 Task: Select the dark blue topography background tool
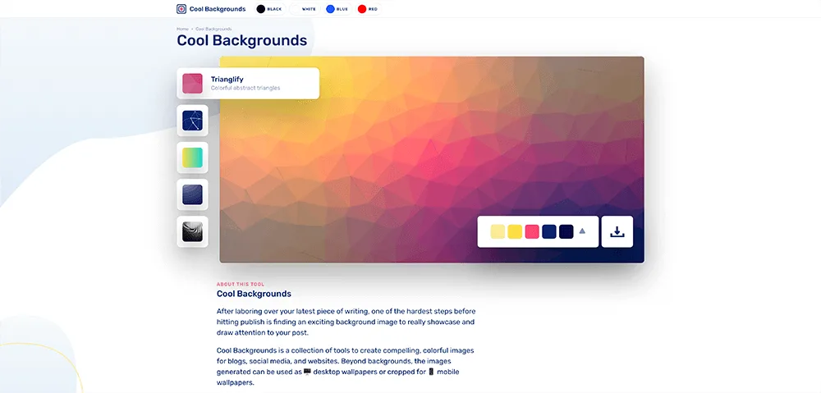(x=193, y=194)
